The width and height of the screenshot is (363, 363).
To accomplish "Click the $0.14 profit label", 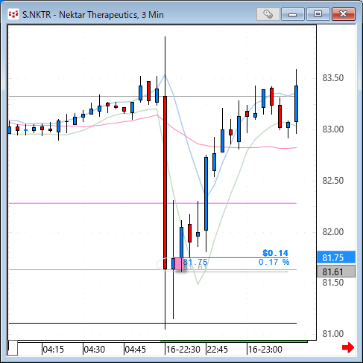I will pos(276,253).
